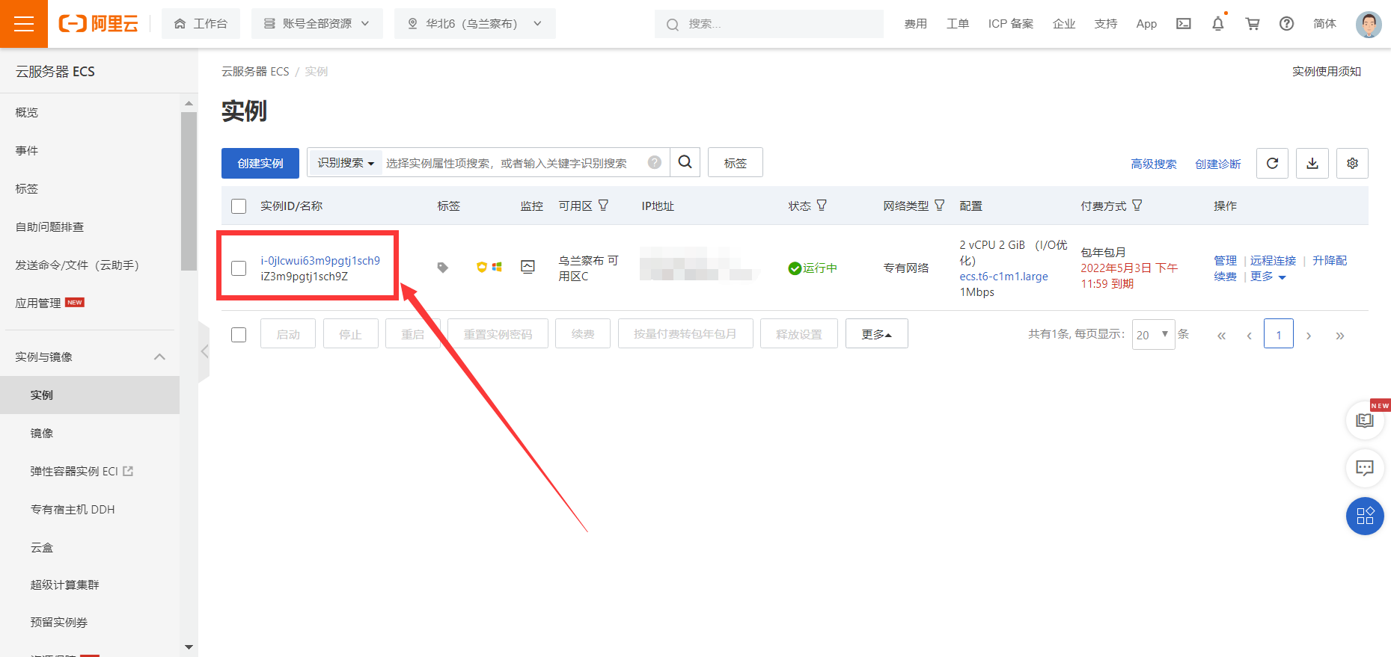Click 远程连接 for the instance
Screen dimensions: 1391x657
(x=1273, y=260)
